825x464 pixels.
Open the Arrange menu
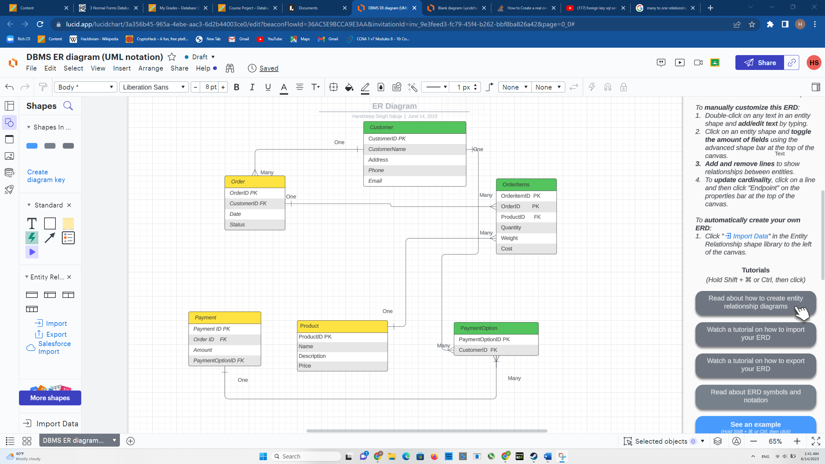pyautogui.click(x=150, y=68)
